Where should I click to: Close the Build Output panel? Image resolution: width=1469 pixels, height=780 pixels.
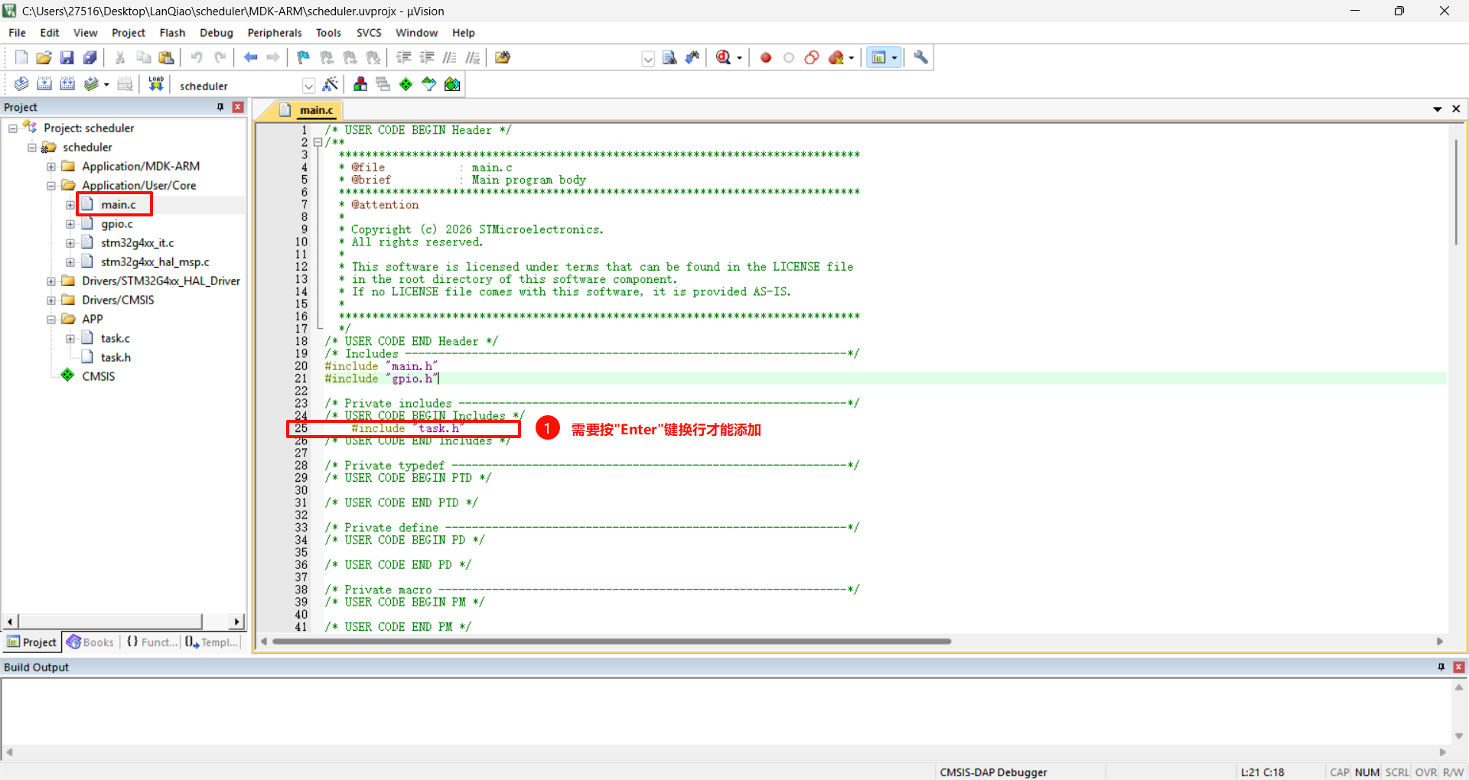point(1459,667)
